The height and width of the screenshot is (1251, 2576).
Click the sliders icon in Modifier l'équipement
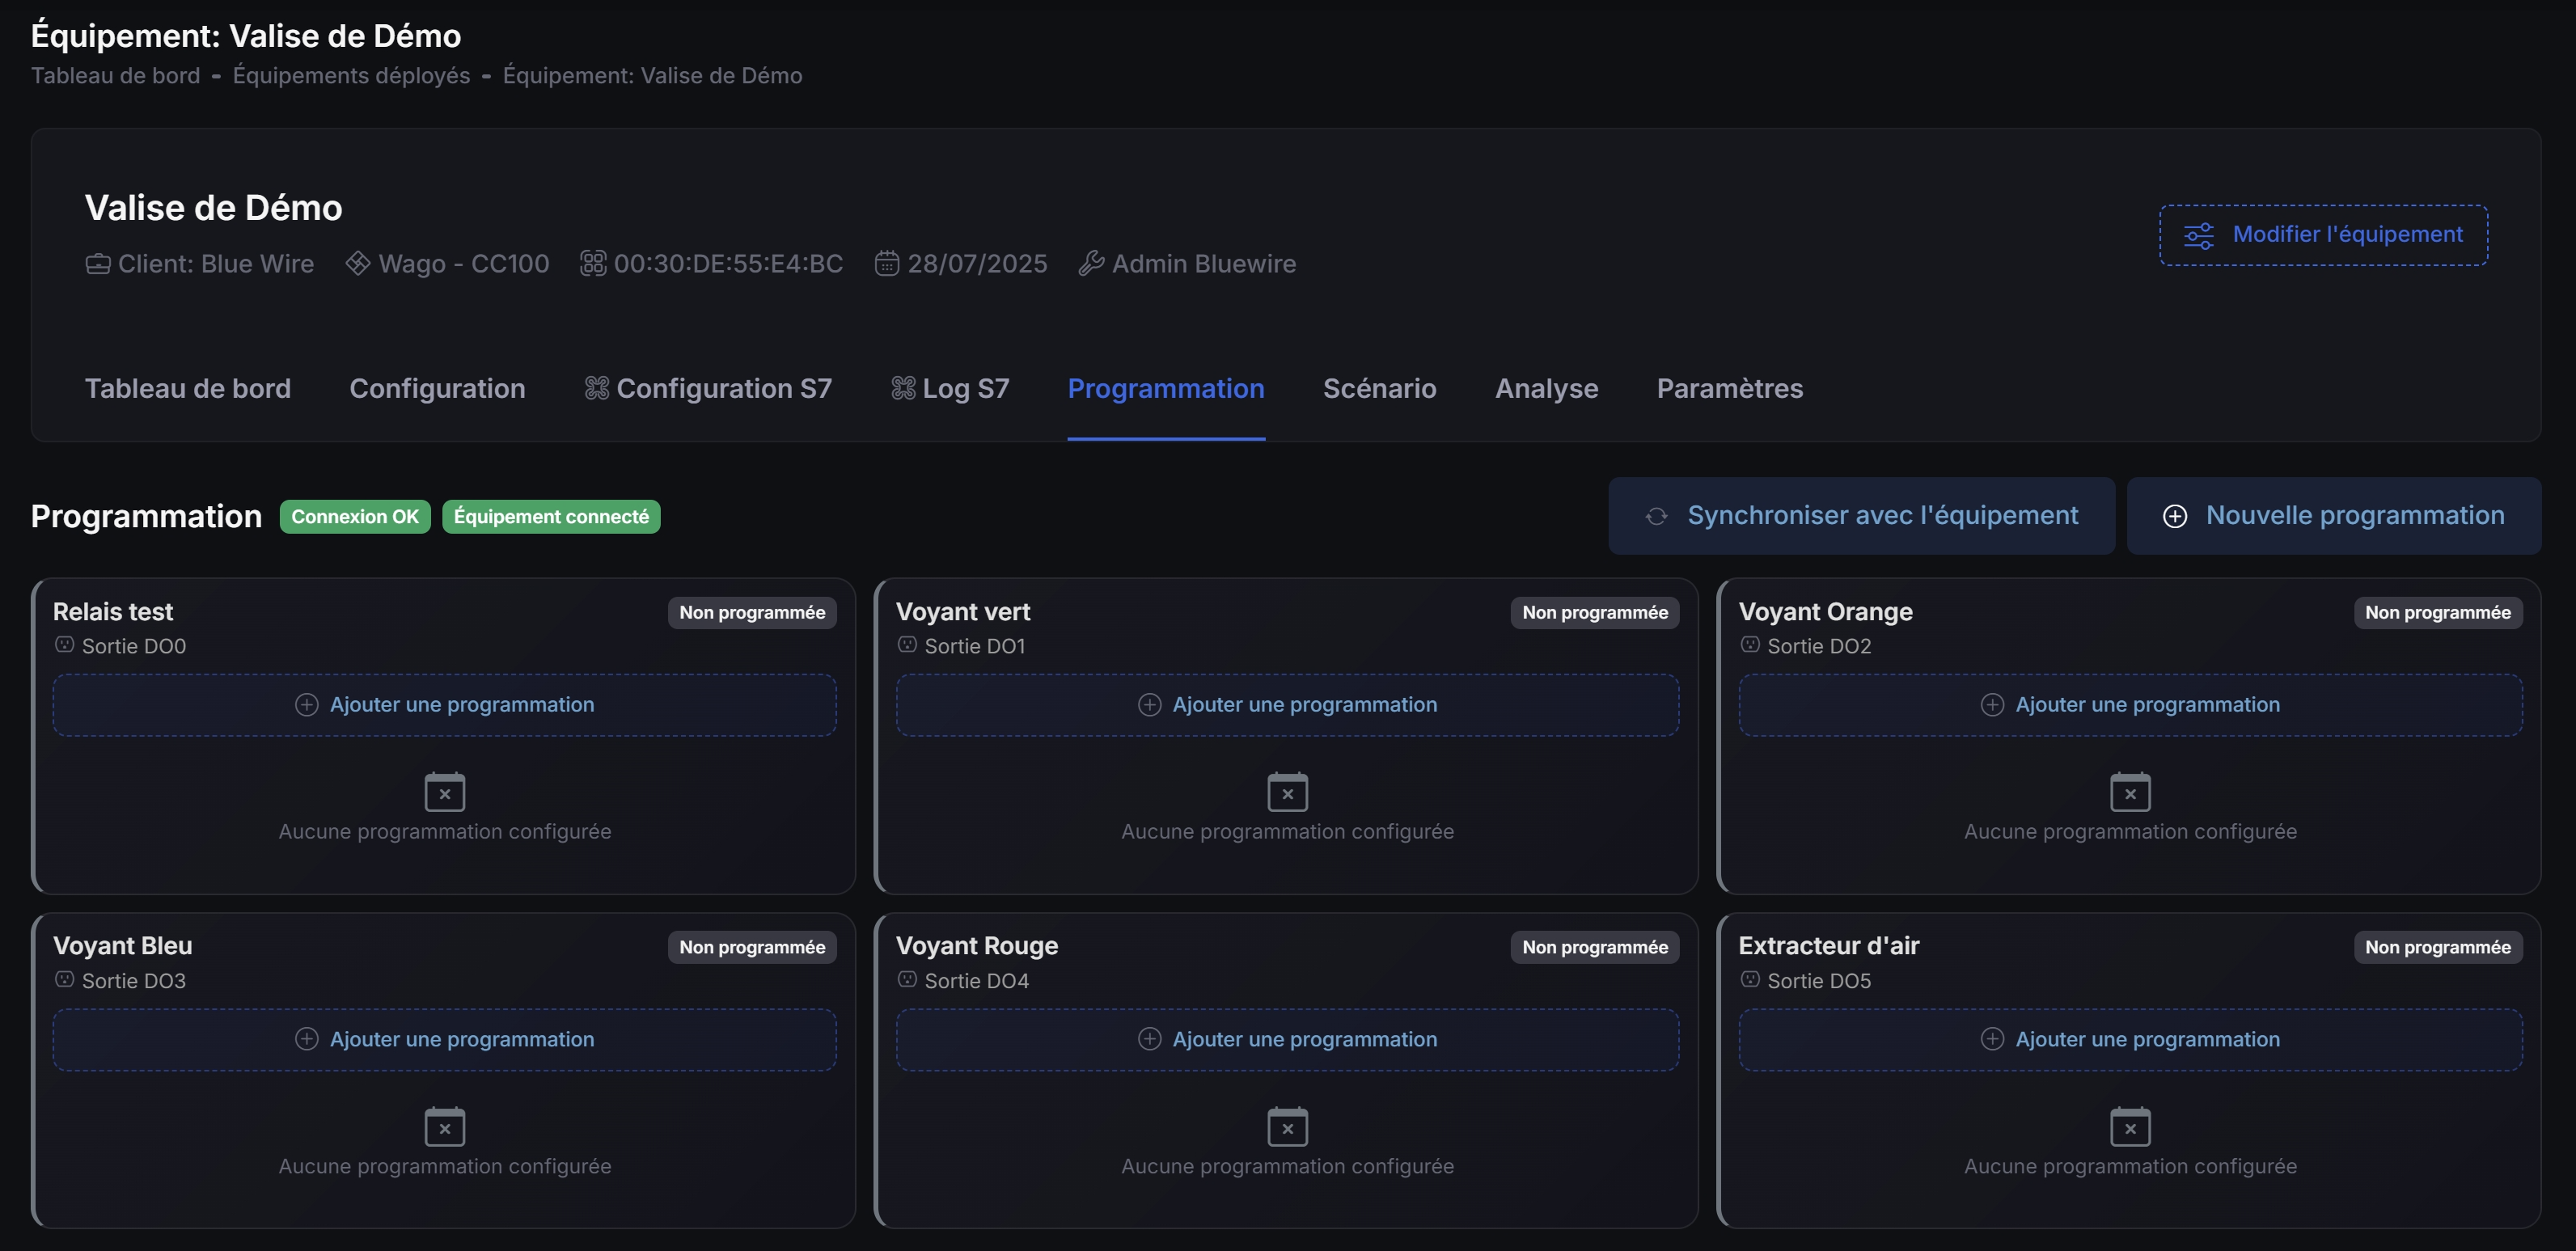(x=2198, y=235)
